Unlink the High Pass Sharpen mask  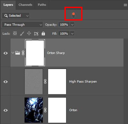[x=45, y=82]
